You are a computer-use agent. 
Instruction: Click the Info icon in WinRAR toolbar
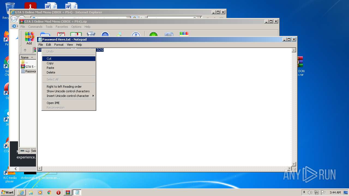136,35
